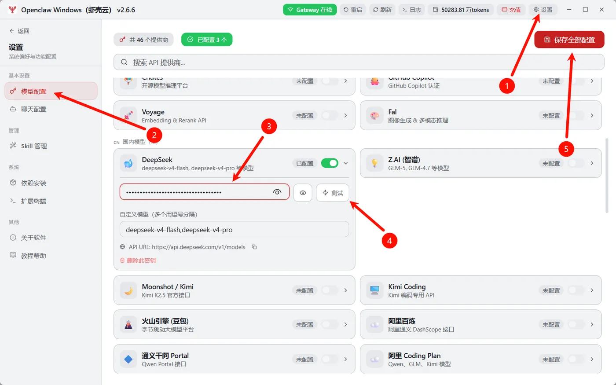Image resolution: width=616 pixels, height=385 pixels.
Task: Enable the Fal provider toggle
Action: (x=576, y=115)
